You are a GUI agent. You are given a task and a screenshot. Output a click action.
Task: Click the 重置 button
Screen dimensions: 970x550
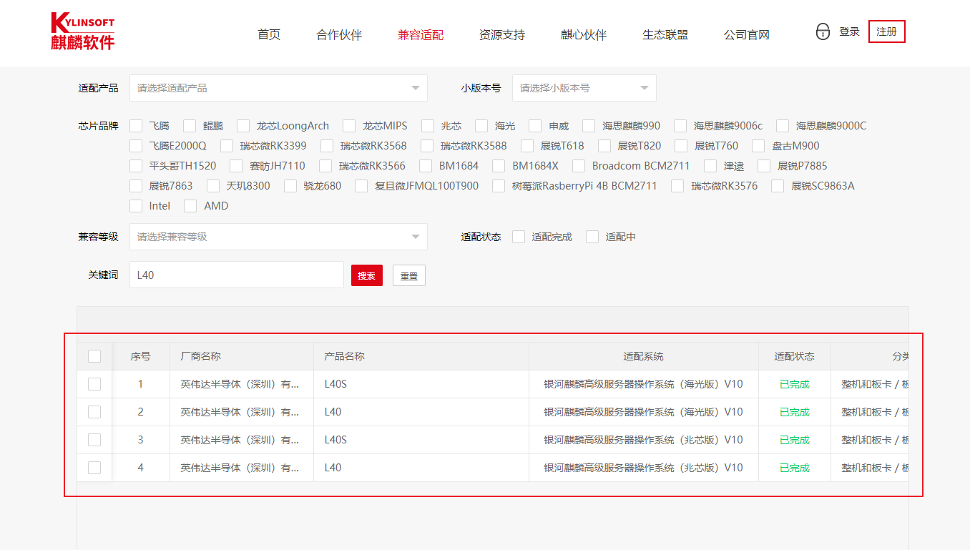tap(409, 275)
